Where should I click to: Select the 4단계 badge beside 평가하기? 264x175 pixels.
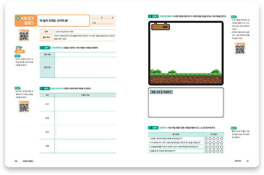tap(153, 128)
